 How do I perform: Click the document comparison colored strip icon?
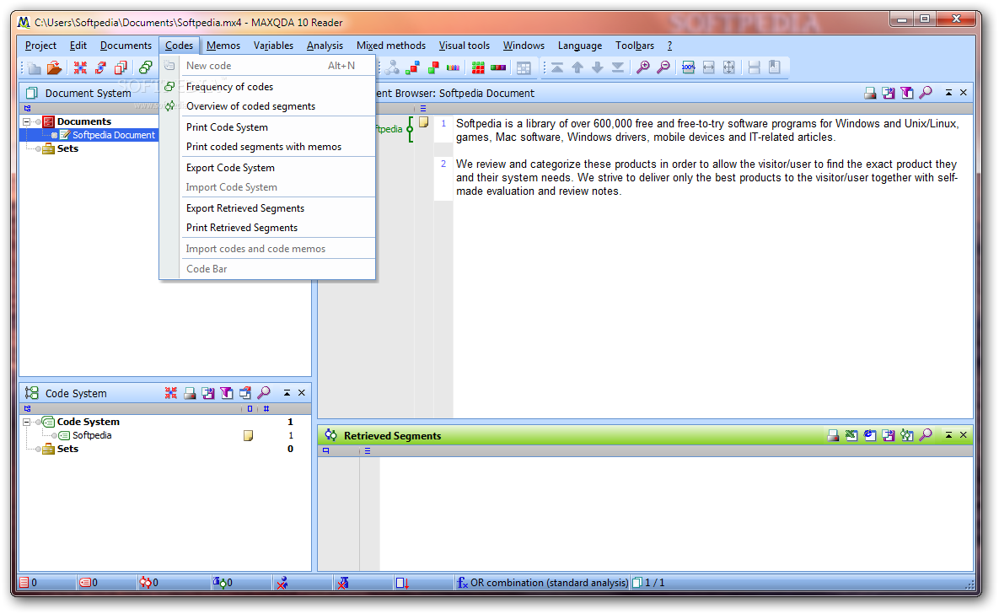tap(498, 67)
